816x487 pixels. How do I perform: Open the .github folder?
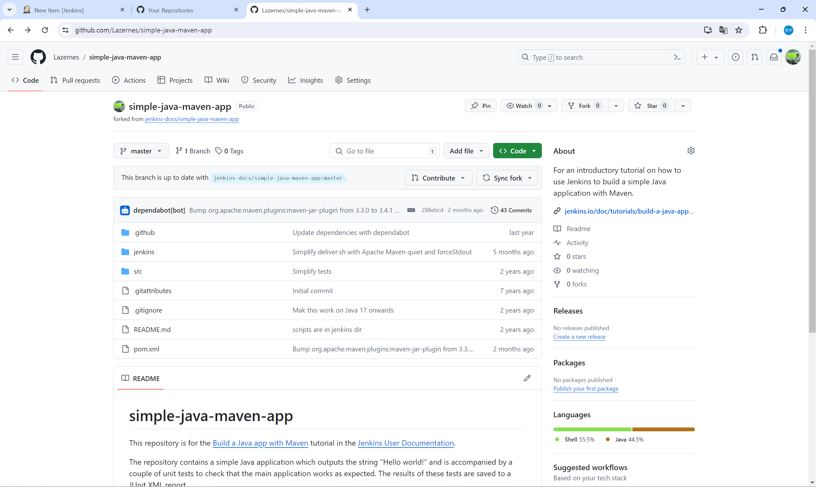[144, 232]
